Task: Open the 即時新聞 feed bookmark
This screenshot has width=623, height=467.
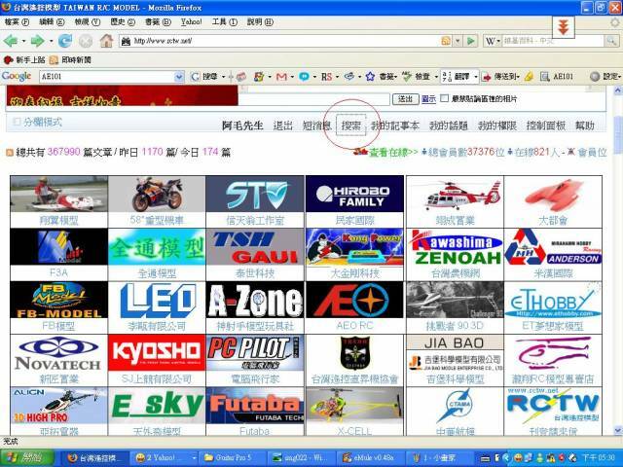Action: [x=70, y=60]
